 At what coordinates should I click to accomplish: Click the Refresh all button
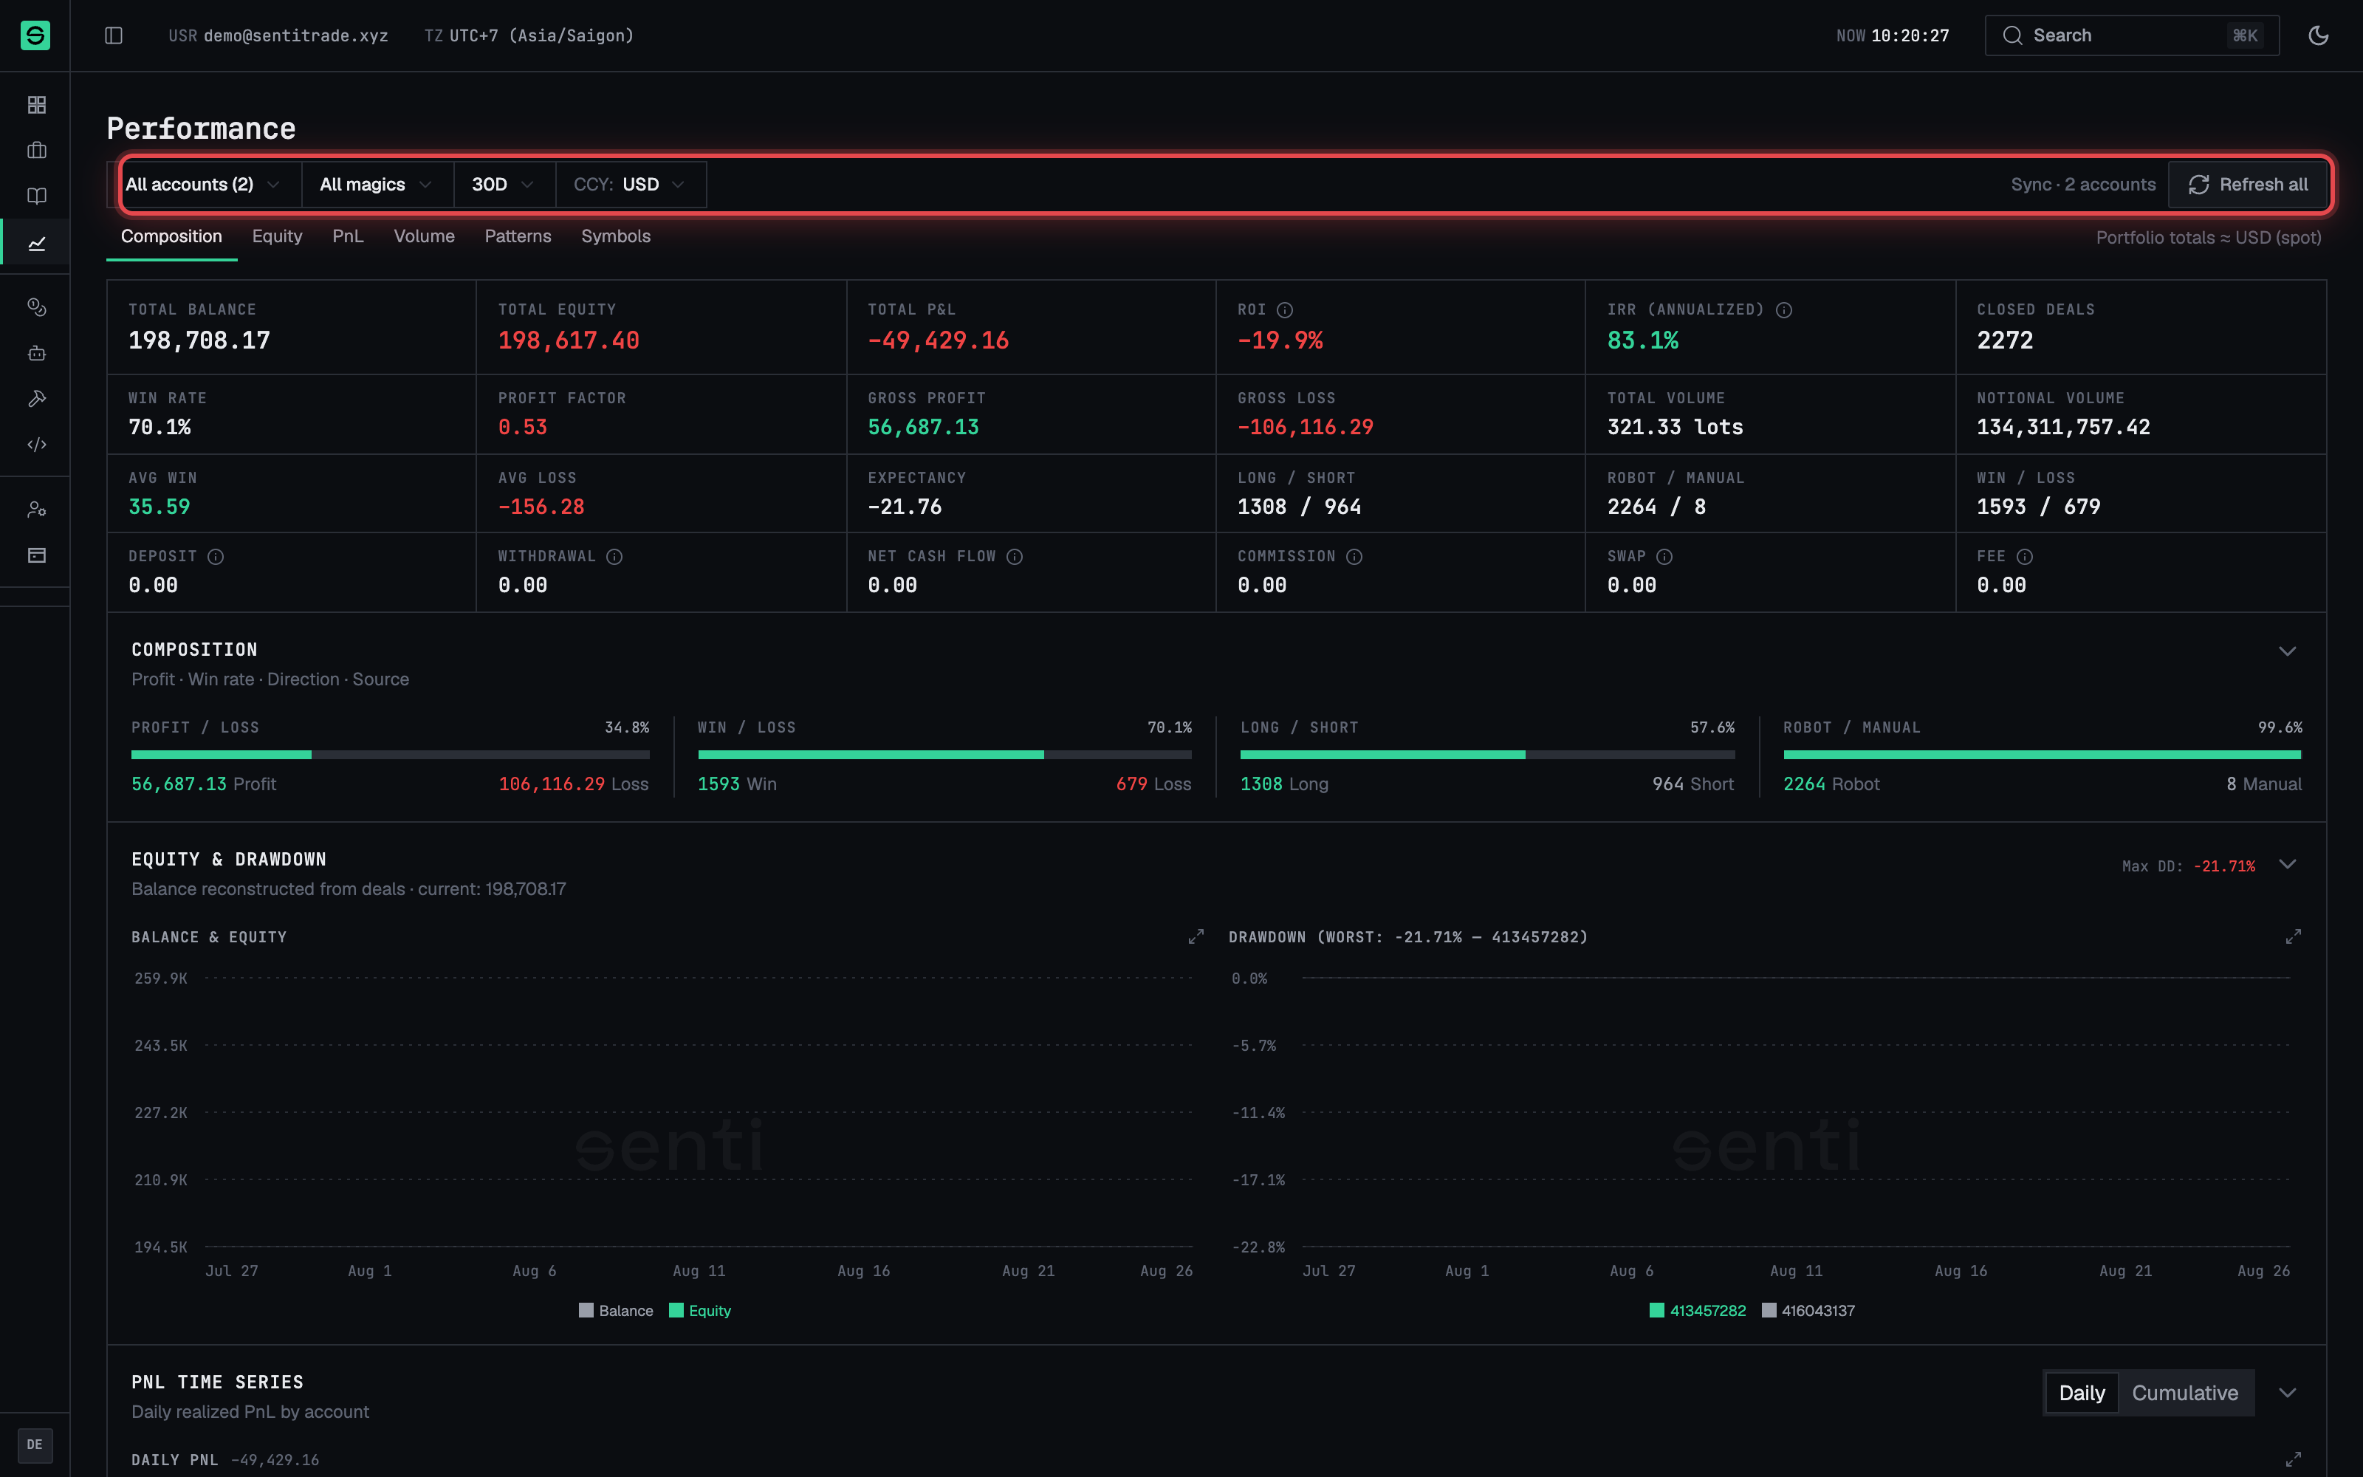pos(2248,185)
